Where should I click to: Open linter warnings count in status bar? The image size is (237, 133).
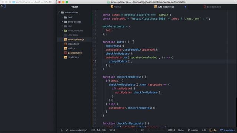click(99, 130)
